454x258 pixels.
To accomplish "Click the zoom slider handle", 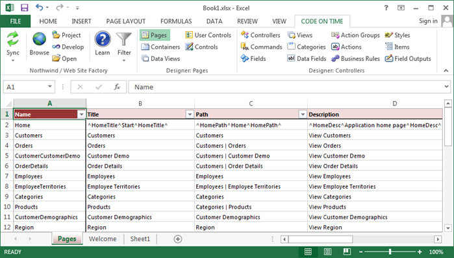I will (390, 252).
